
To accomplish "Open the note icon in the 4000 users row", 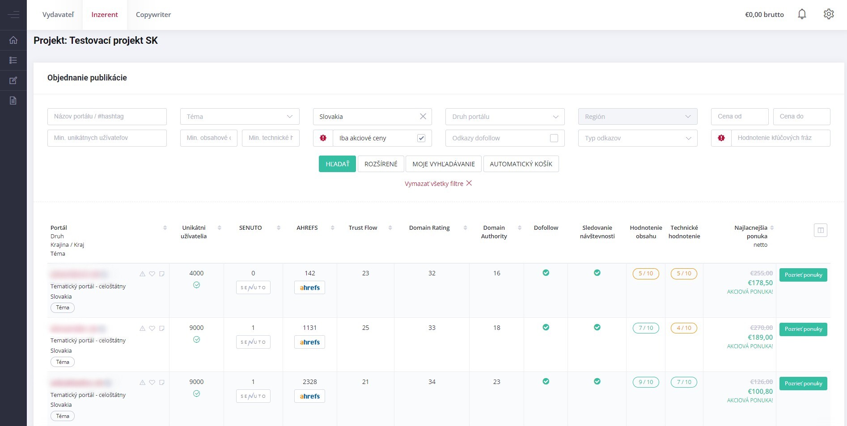I will [162, 274].
